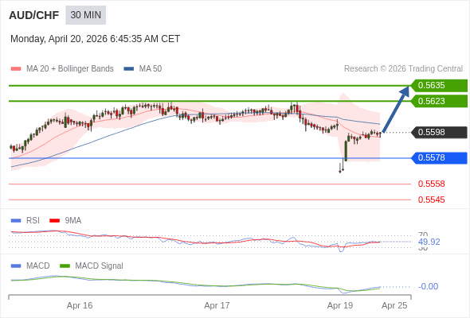Click the 'MA 20 + Bollinger Bands' legend label

click(x=70, y=69)
